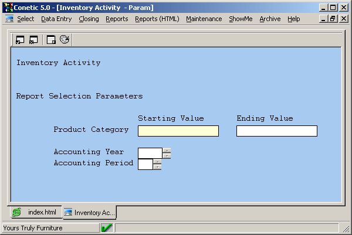The width and height of the screenshot is (352, 235).
Task: Click the third toolbar form icon
Action: [51, 40]
